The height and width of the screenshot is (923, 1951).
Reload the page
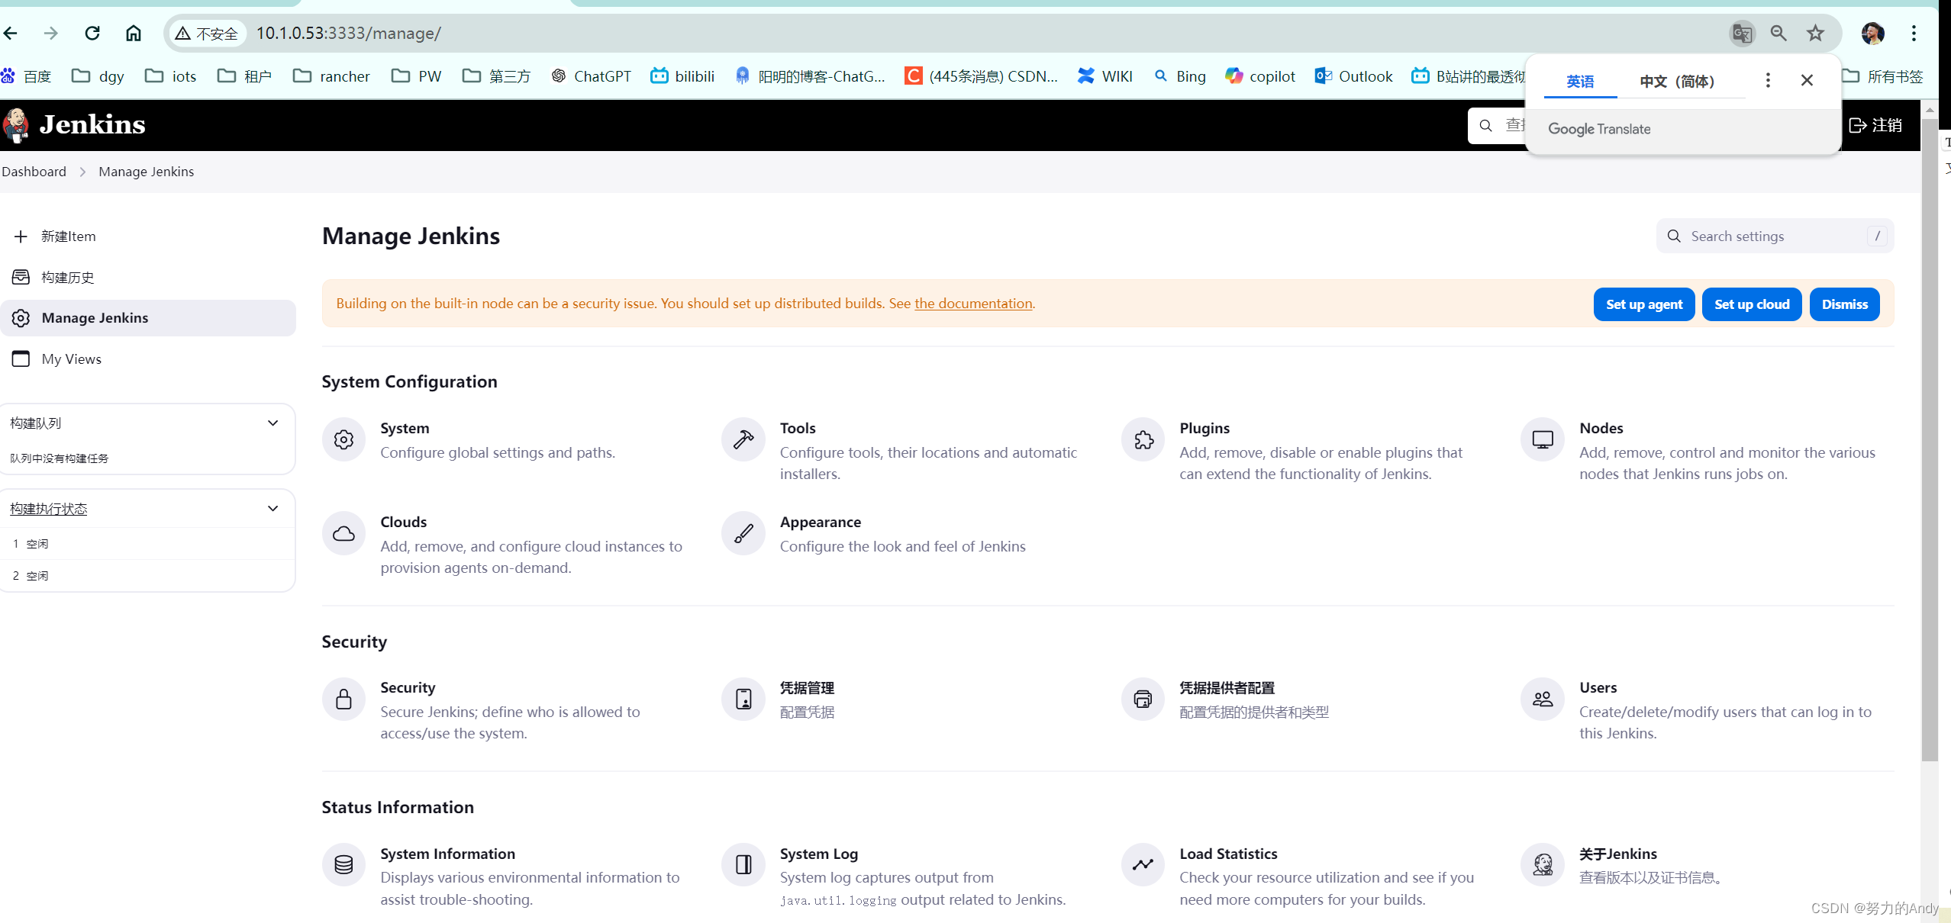[92, 34]
